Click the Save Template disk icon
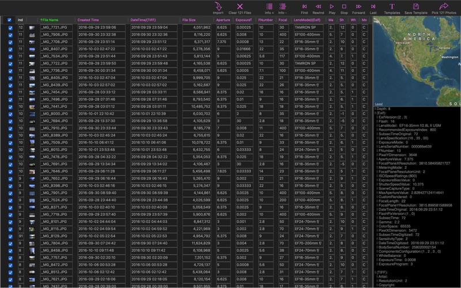Image resolution: width=461 pixels, height=288 pixels. tap(415, 6)
